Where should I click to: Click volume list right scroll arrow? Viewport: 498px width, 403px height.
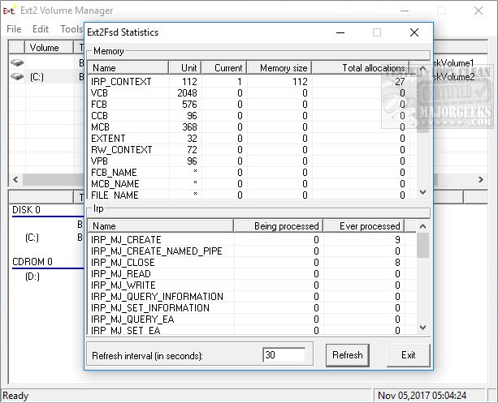pos(481,179)
